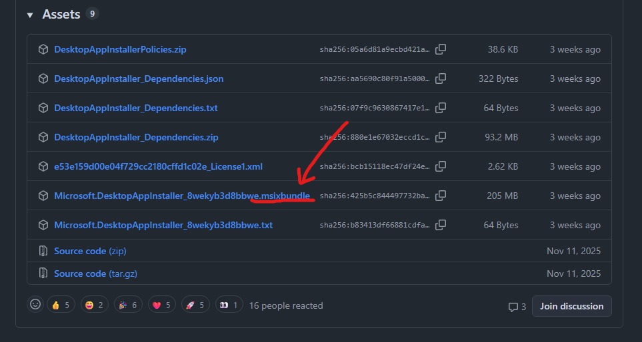The width and height of the screenshot is (642, 342).
Task: Download DesktopAppInstaller_Dependencies.txt file
Action: (x=136, y=108)
